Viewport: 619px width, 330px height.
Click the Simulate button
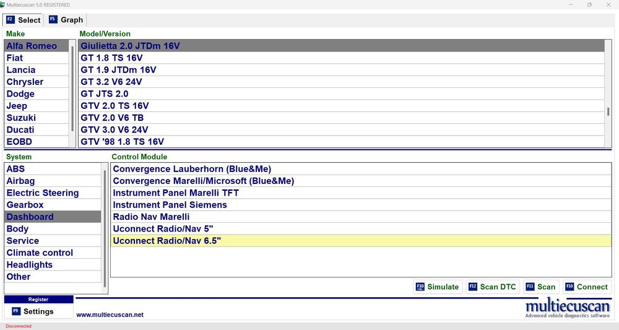click(438, 287)
